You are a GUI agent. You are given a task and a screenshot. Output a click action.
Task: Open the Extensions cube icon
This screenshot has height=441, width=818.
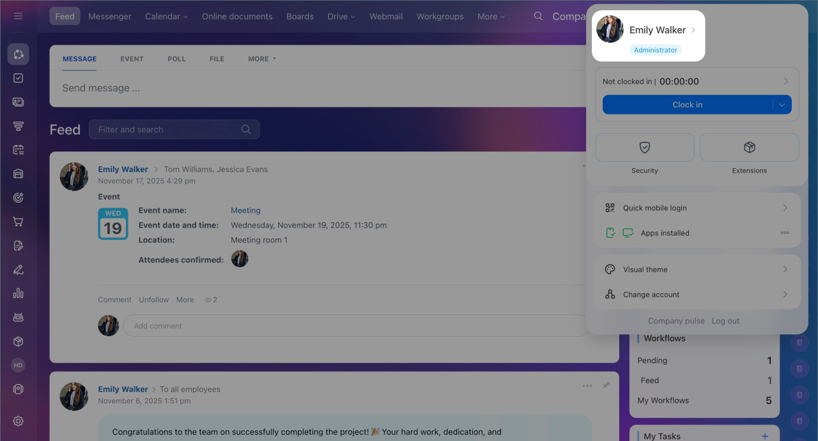[749, 148]
